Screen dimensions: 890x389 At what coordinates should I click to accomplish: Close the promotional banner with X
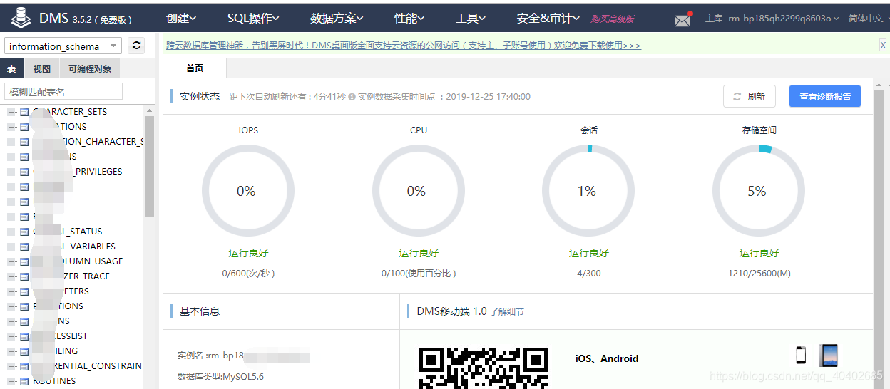883,45
